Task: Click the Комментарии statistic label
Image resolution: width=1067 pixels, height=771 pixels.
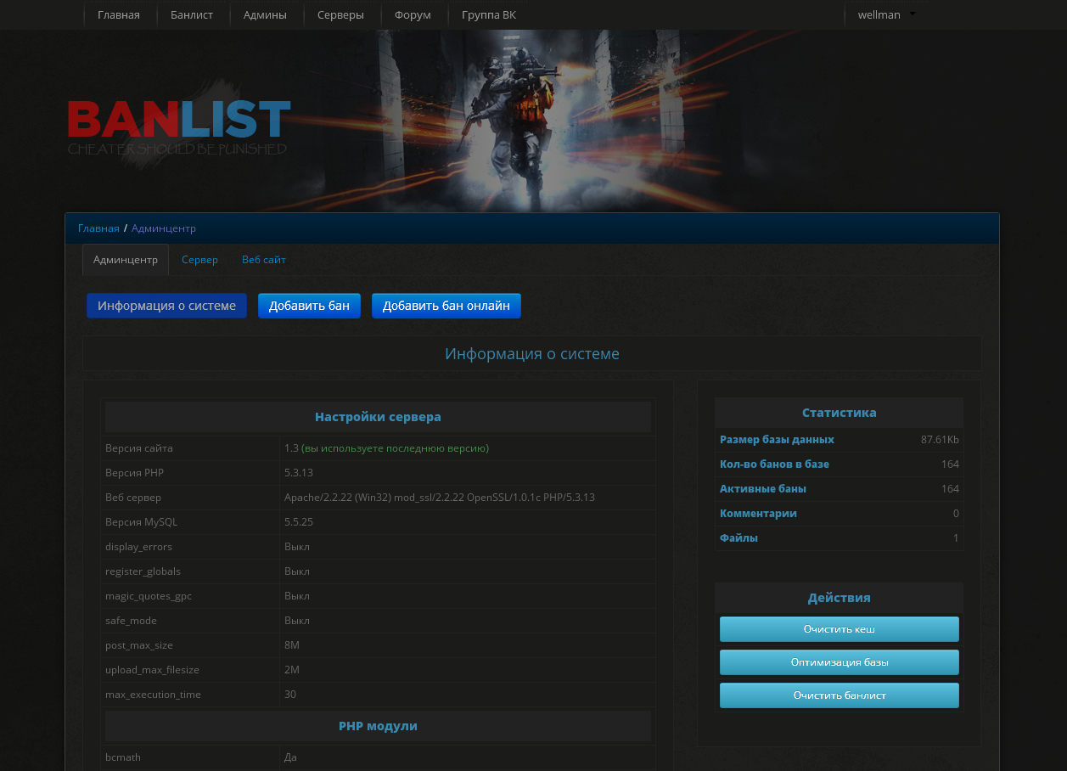Action: [x=758, y=513]
